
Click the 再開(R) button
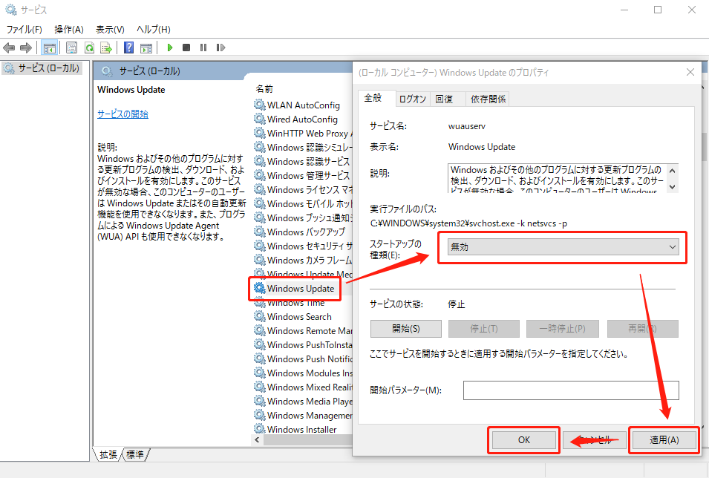(642, 329)
